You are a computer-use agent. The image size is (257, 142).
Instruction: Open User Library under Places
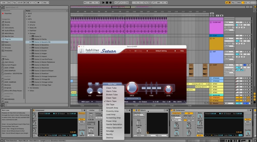[9, 62]
